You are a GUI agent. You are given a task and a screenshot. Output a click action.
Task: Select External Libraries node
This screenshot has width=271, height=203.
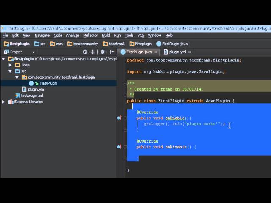(x=25, y=102)
